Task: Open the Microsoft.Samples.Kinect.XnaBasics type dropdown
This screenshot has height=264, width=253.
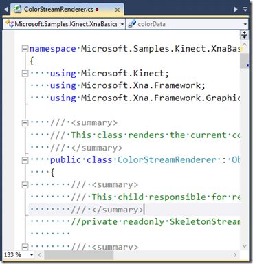Action: (x=122, y=24)
